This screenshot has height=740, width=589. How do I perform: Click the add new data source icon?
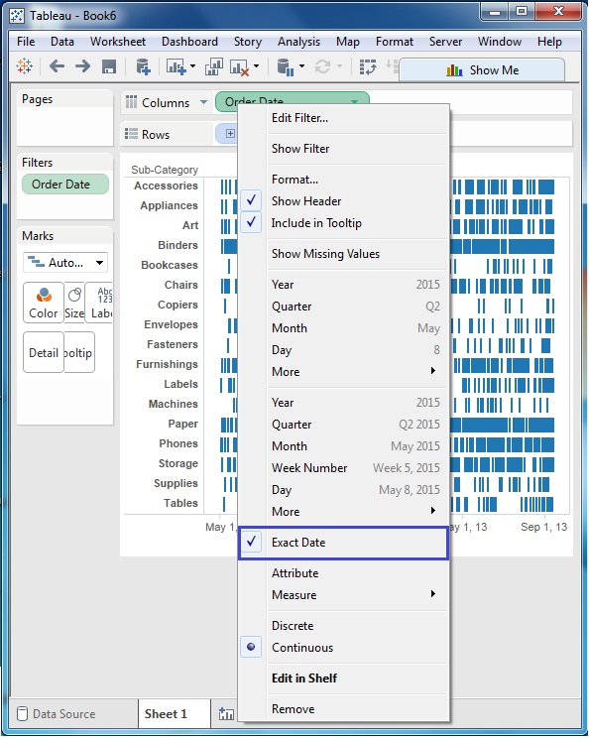143,67
